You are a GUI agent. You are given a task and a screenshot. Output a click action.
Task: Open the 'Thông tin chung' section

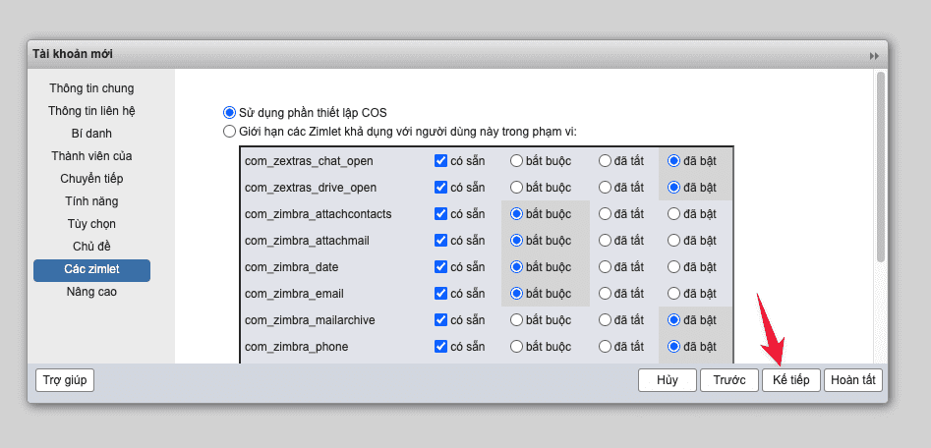91,88
